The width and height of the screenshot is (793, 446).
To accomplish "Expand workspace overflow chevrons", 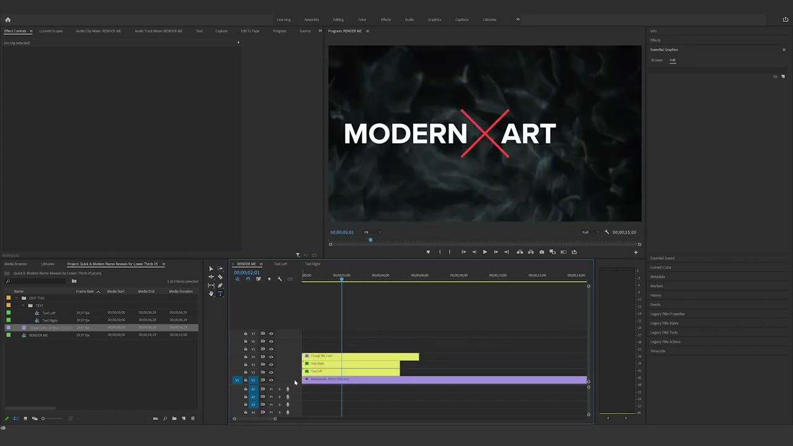I will point(518,19).
